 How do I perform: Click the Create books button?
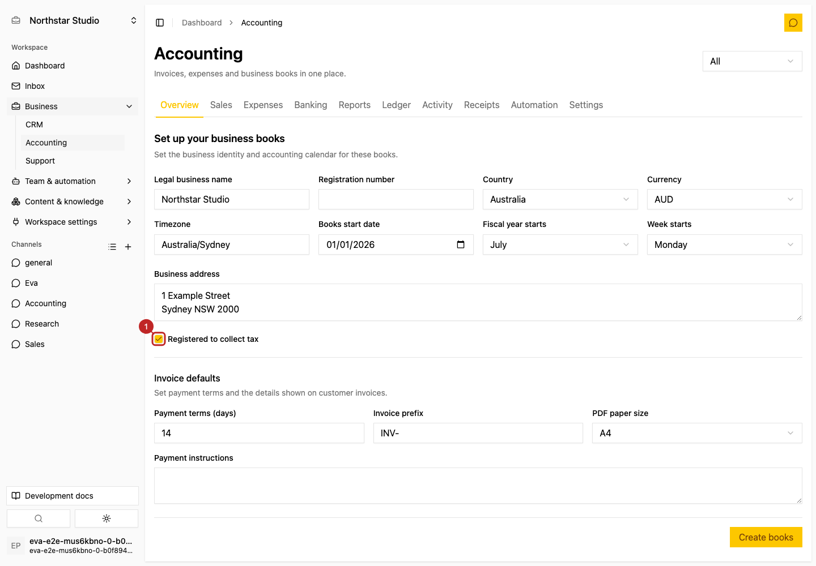[x=766, y=537]
